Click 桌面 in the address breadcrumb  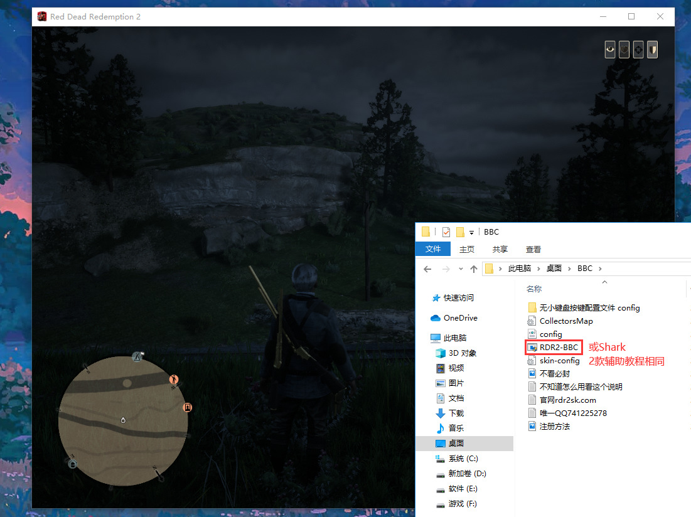(554, 268)
